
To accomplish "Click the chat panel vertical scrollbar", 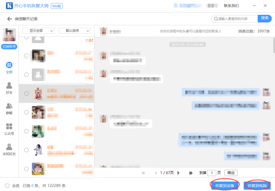I will click(274, 46).
